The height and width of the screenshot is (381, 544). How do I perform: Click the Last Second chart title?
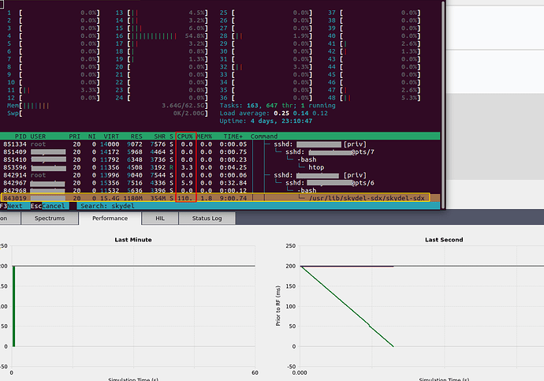click(x=444, y=240)
